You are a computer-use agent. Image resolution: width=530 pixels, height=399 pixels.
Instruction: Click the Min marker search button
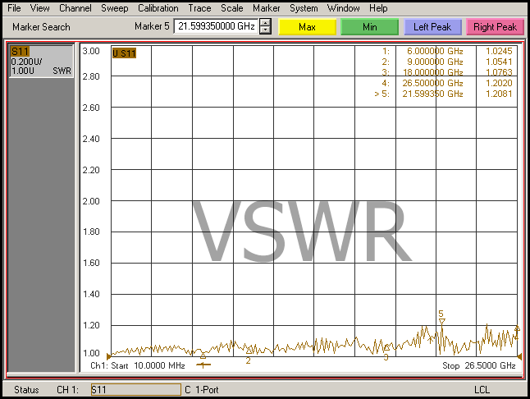point(369,27)
